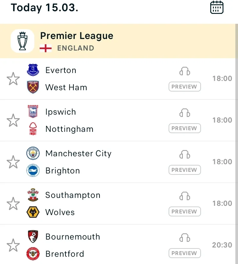Screen dimensions: 238x264
Task: Favorite the Ipswich vs Nottingham match
Action: click(x=13, y=120)
